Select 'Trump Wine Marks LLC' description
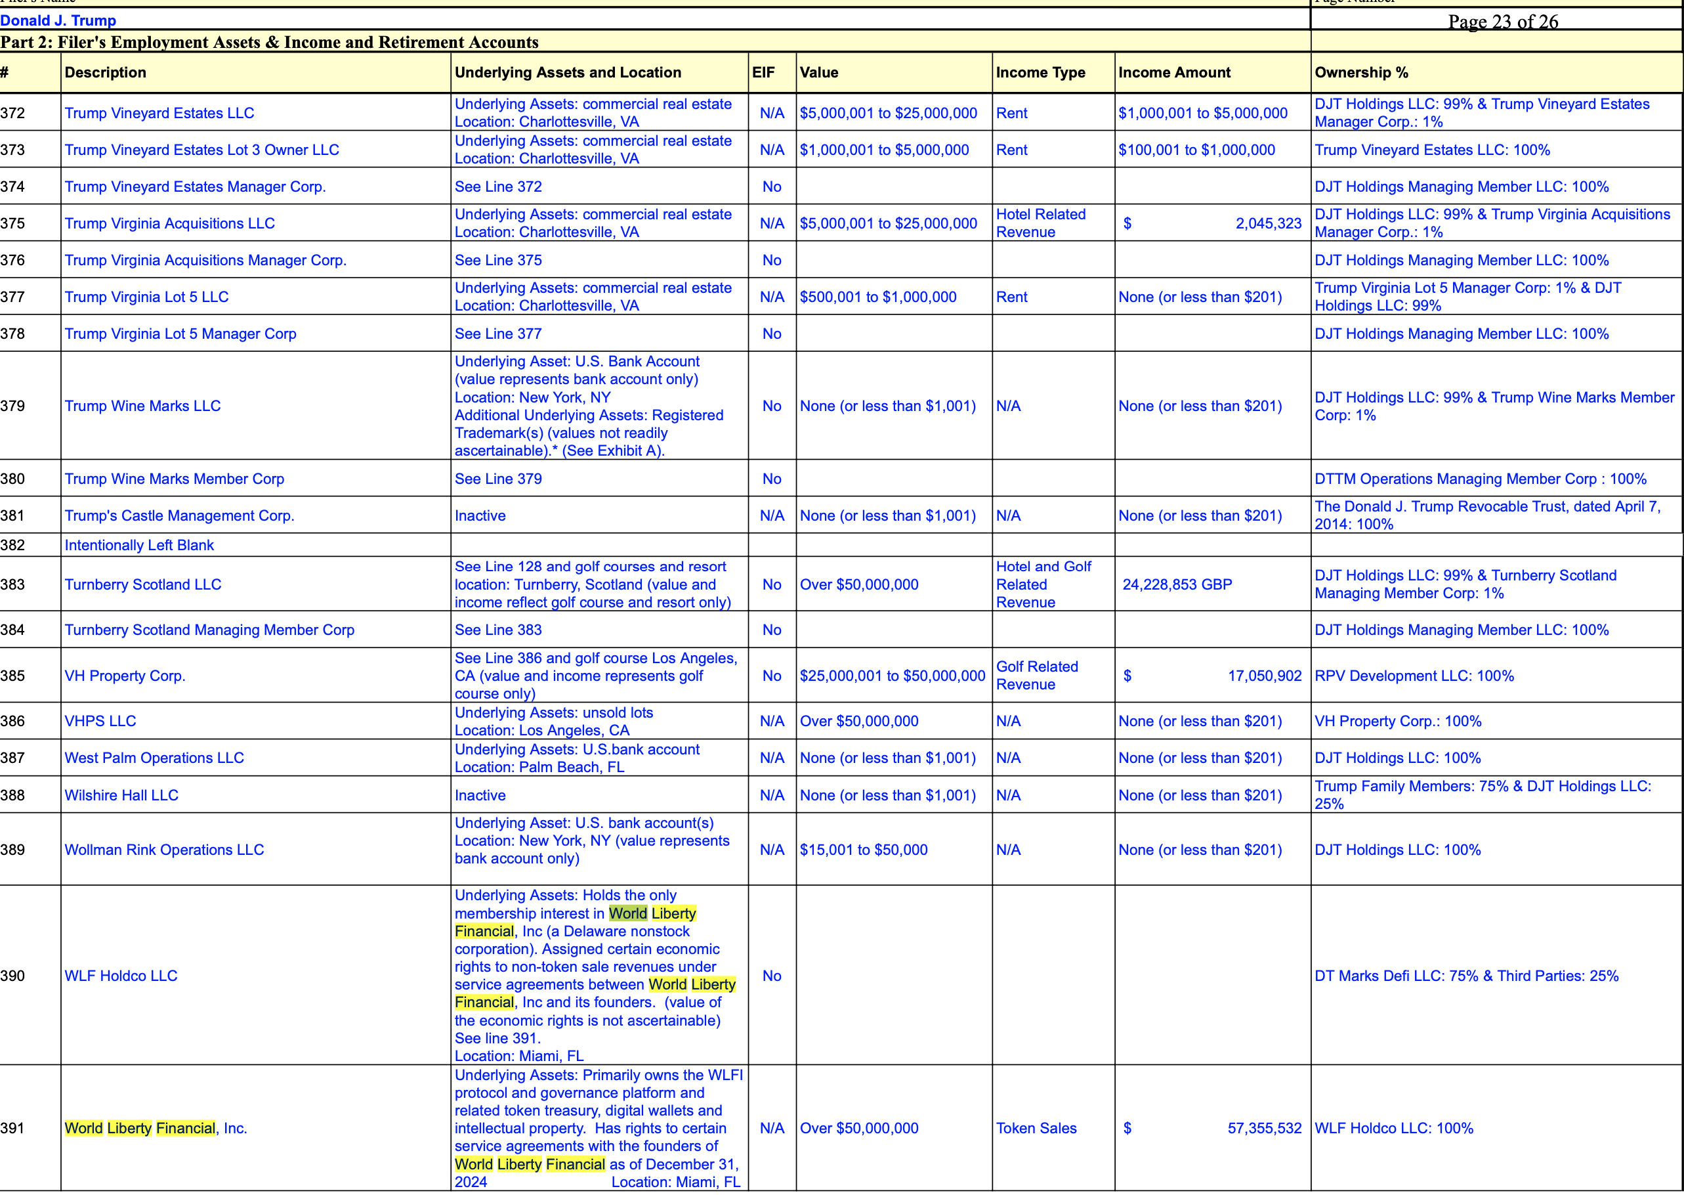The width and height of the screenshot is (1684, 1195). click(142, 406)
